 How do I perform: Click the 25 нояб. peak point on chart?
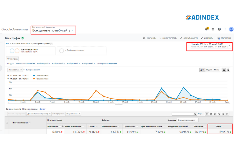pos(184,87)
